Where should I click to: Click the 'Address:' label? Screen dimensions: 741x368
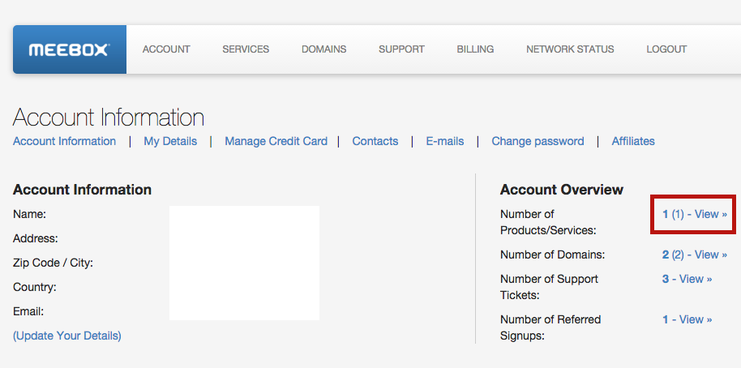point(36,238)
